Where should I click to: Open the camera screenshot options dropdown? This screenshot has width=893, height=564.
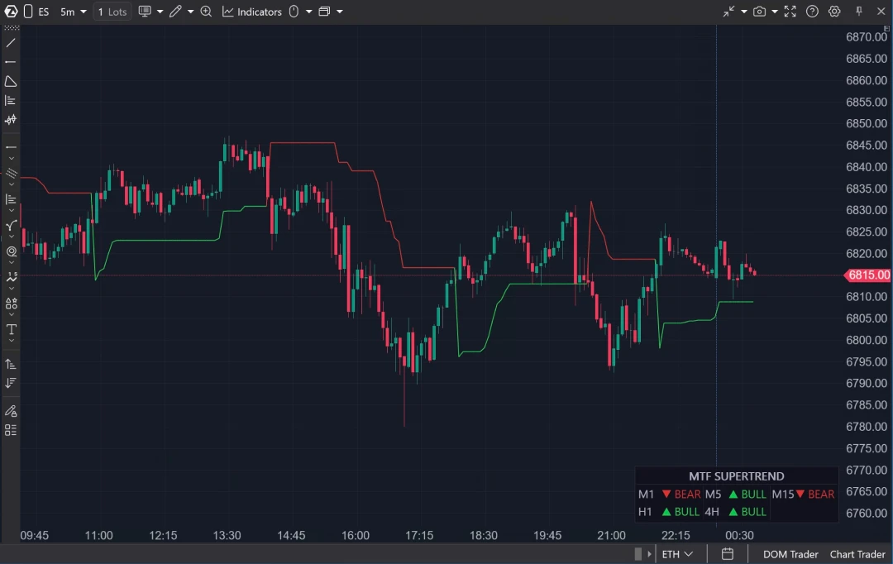point(775,12)
